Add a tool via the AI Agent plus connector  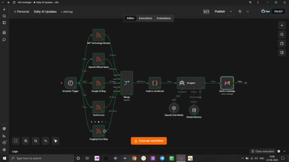tap(200, 97)
